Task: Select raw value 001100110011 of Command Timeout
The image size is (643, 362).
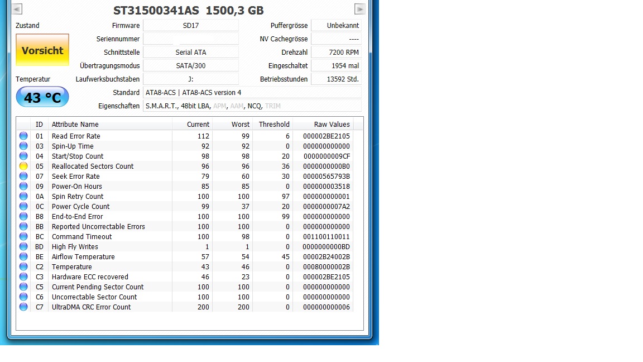Action: point(327,236)
